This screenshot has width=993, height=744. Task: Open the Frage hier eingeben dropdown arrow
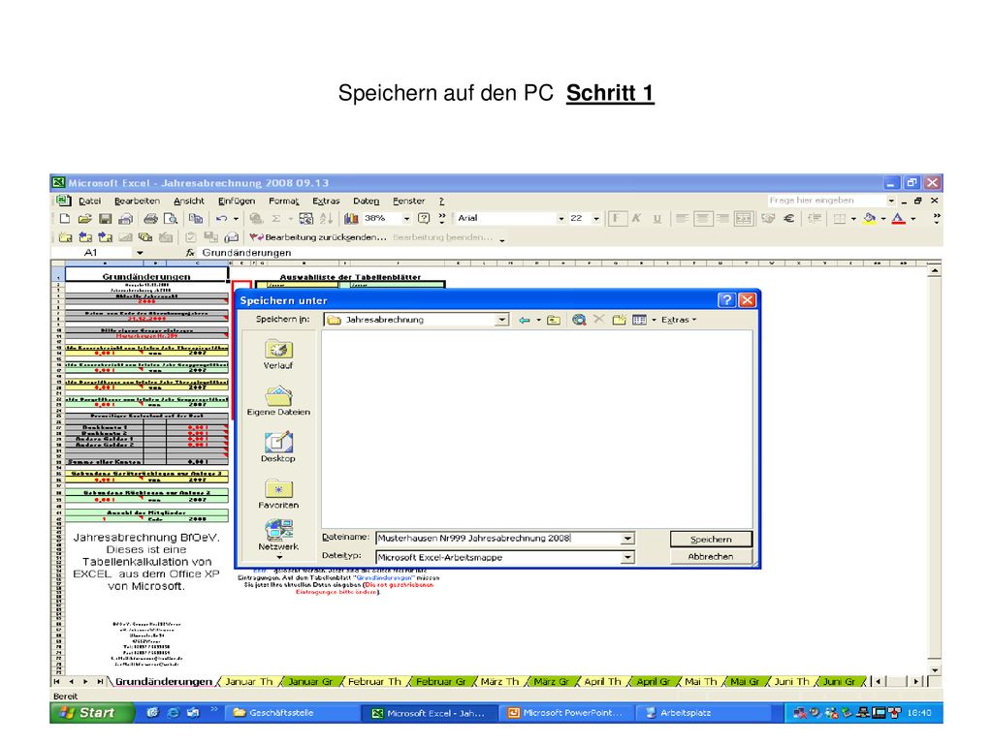pos(891,201)
